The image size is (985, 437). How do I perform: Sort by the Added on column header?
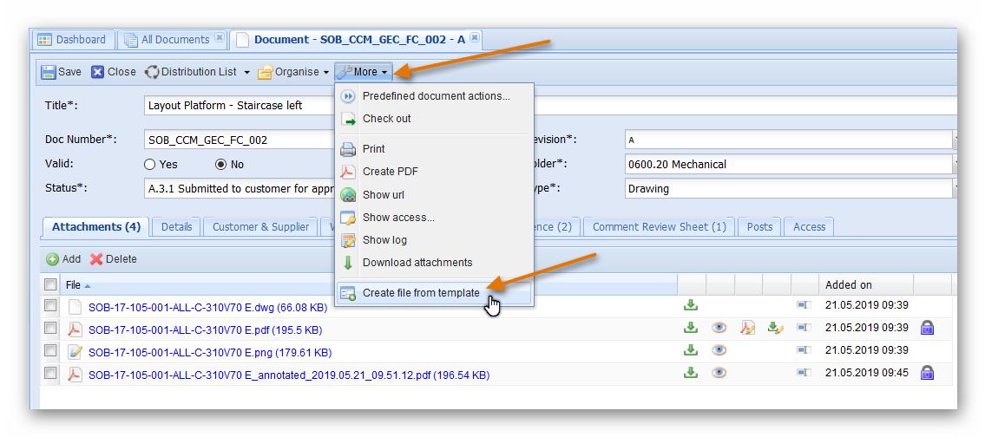point(866,284)
